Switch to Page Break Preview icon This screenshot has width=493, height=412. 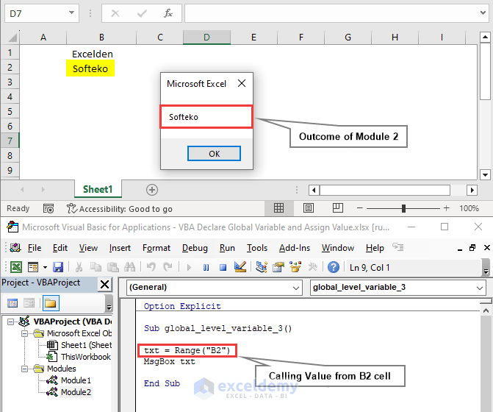[338, 208]
